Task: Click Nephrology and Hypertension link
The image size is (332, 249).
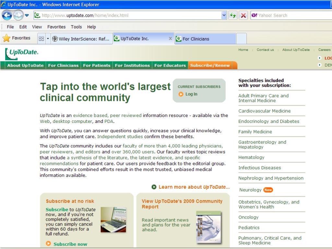Action: [x=271, y=178]
